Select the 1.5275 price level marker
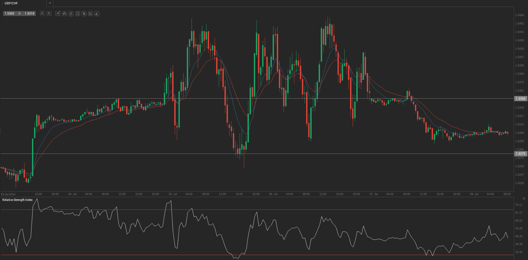Screen dimensions: 528x260 click(520, 154)
